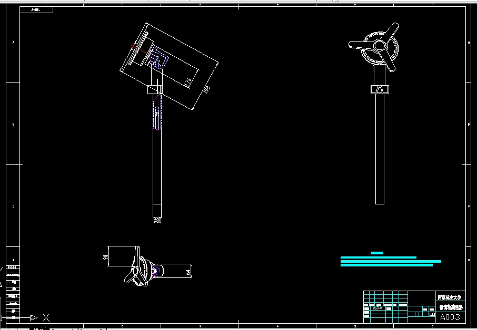Click the UCS X axis label

point(46,318)
